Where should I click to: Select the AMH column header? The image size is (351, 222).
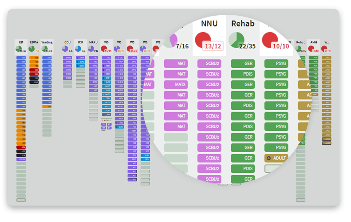tap(314, 42)
